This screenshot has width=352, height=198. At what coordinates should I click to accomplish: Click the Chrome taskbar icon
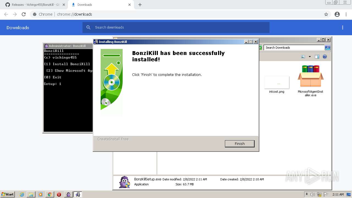click(x=50, y=194)
